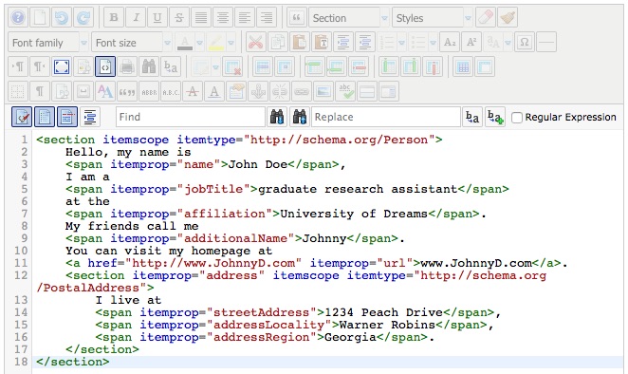Click the yellow highlight color swatch

click(x=216, y=43)
